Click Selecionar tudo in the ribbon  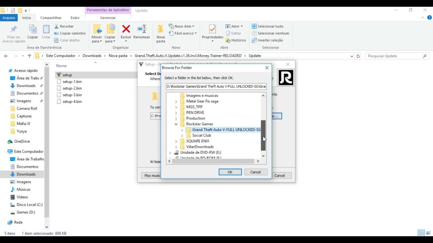click(x=268, y=26)
